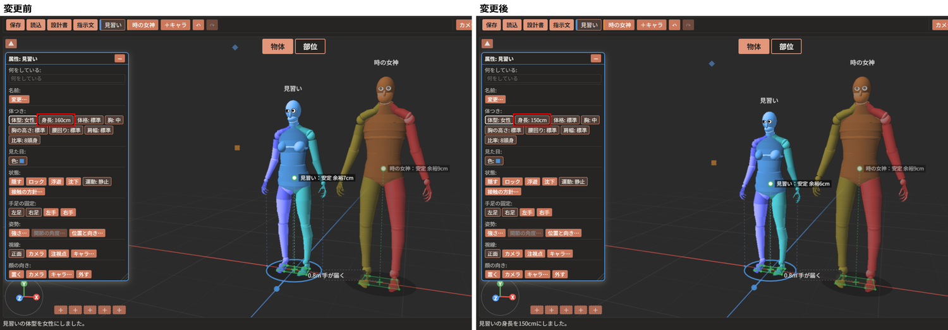948x330 pixels.
Task: Change 体型: 女性 in 変更前 panel
Action: tap(22, 120)
